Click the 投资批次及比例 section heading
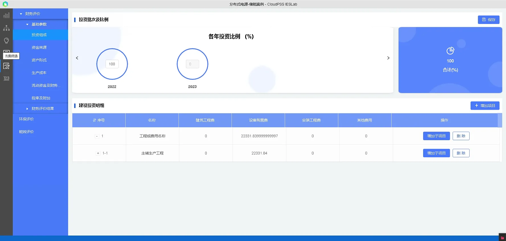The height and width of the screenshot is (241, 506). [93, 20]
